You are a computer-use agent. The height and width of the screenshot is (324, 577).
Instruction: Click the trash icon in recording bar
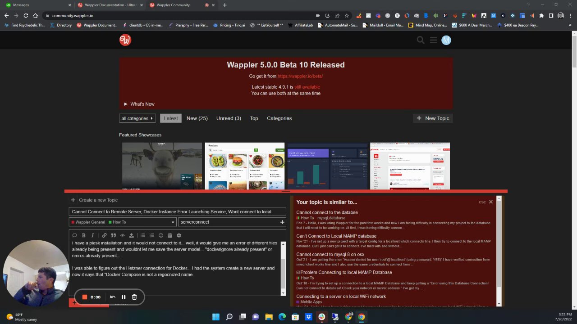coord(134,297)
